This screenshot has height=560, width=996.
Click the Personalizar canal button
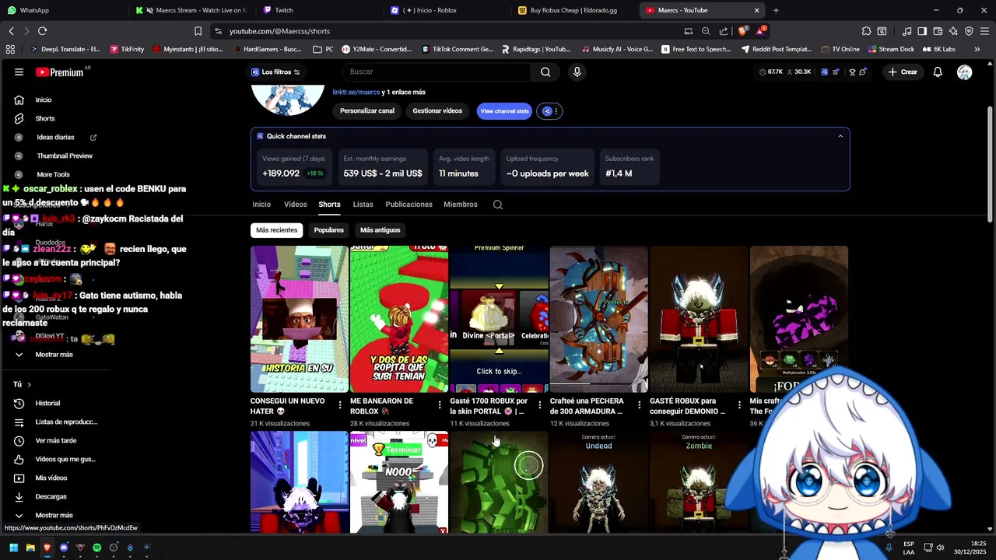pos(367,111)
